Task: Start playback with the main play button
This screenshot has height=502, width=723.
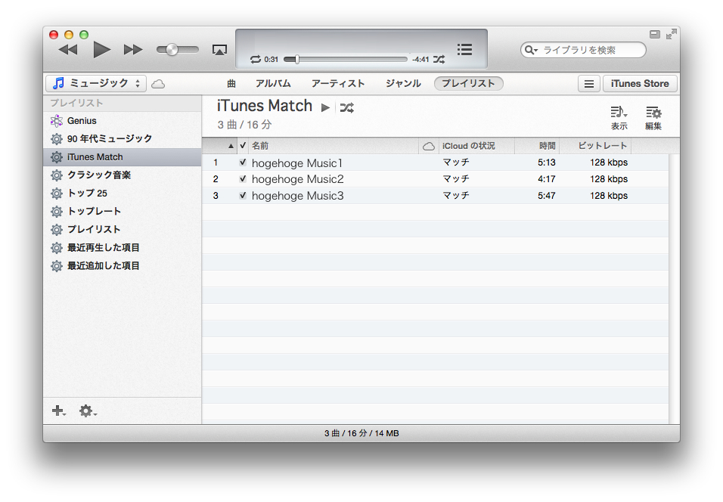Action: (x=101, y=50)
